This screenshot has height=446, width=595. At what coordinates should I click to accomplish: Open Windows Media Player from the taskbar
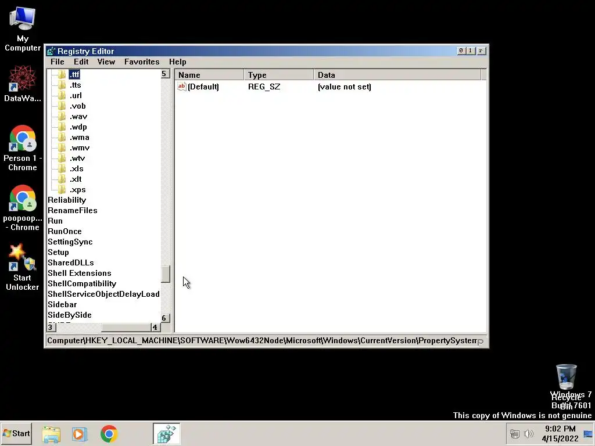point(80,434)
